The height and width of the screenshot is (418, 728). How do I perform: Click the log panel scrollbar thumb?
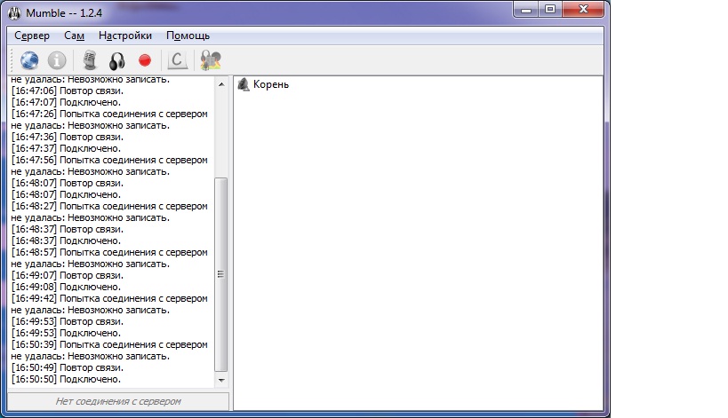tap(222, 273)
